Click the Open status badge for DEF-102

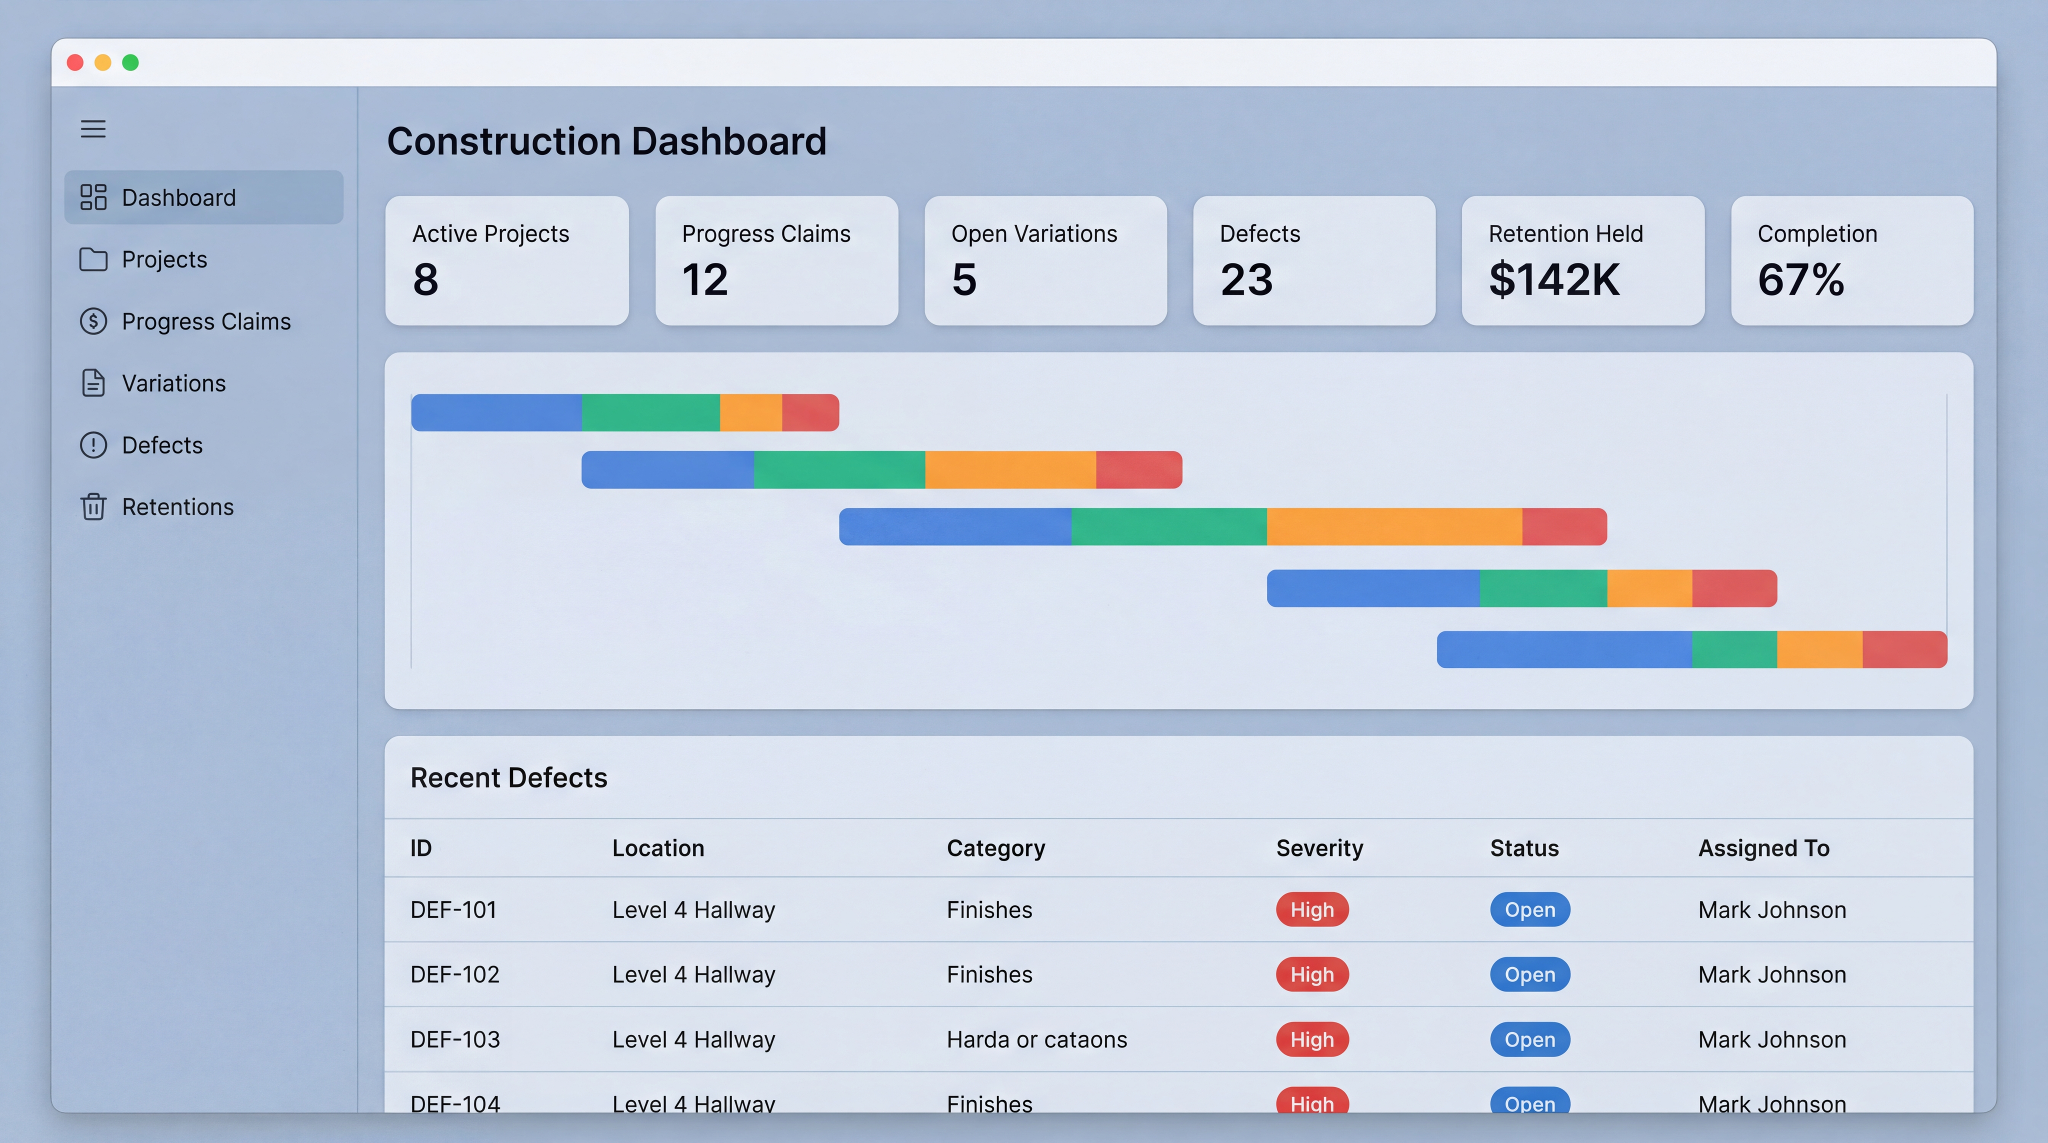[1529, 974]
